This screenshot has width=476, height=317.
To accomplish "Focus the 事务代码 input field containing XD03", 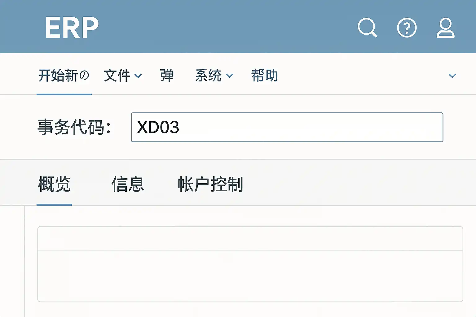I will [x=287, y=127].
